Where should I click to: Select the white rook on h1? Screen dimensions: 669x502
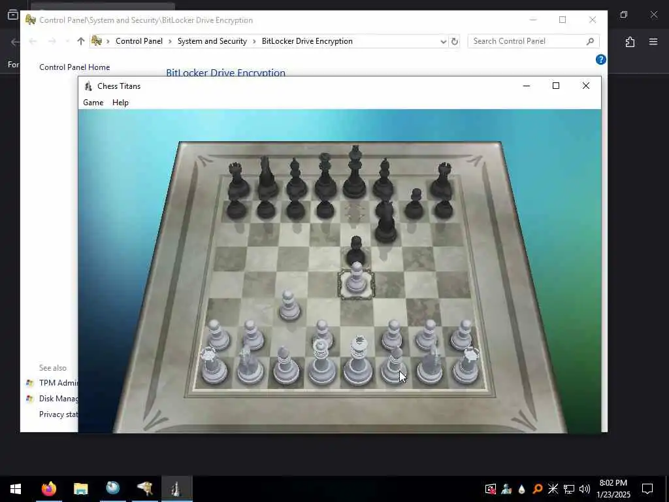tap(466, 365)
